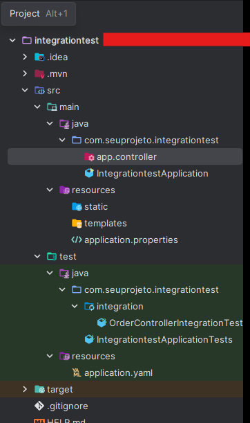Select the static folder name
The height and width of the screenshot is (423, 250).
[96, 207]
